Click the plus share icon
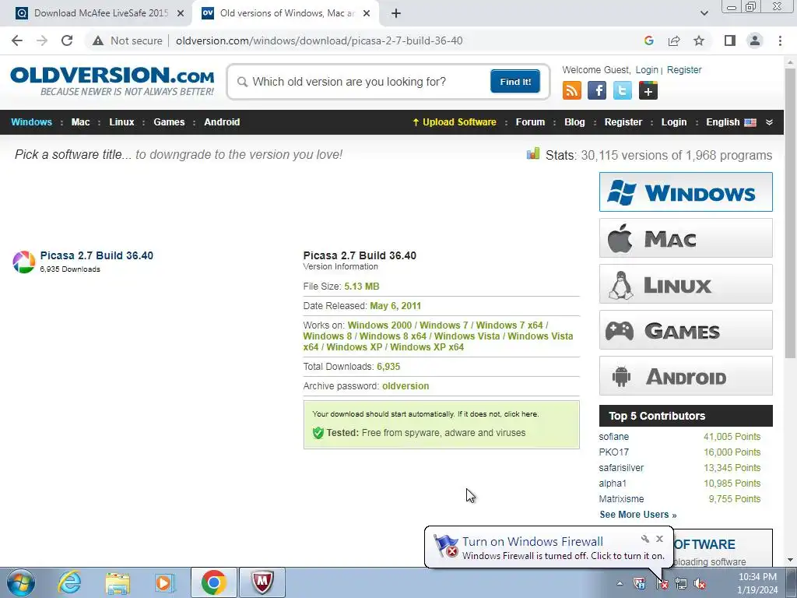This screenshot has width=797, height=598. click(x=648, y=91)
